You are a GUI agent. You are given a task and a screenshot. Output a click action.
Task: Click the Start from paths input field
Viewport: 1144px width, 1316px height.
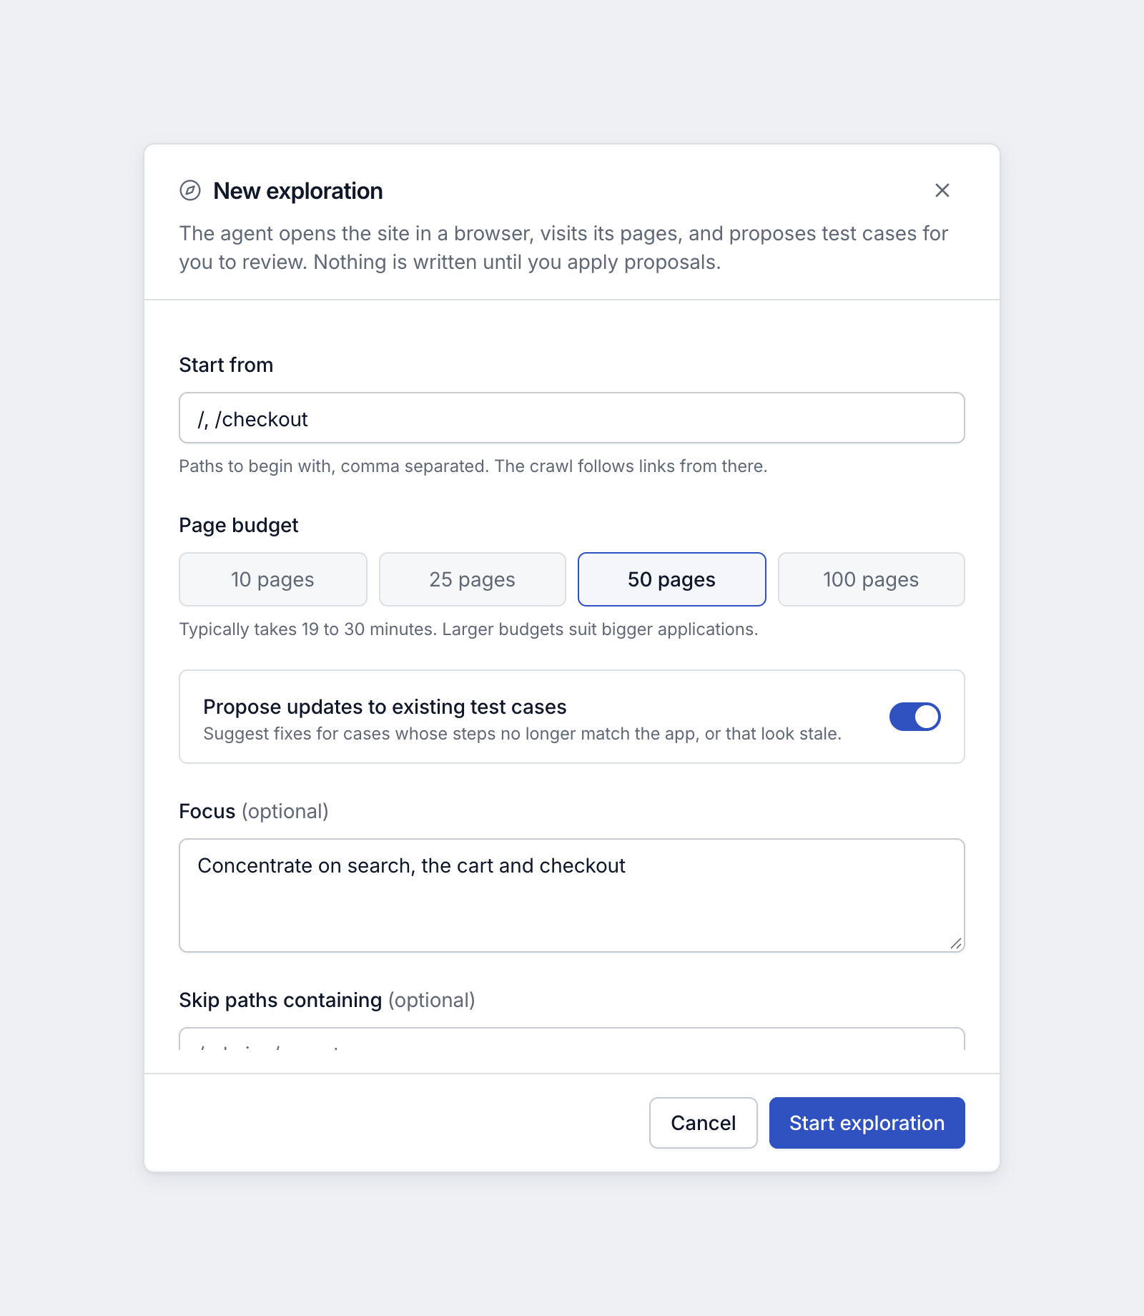click(x=572, y=418)
